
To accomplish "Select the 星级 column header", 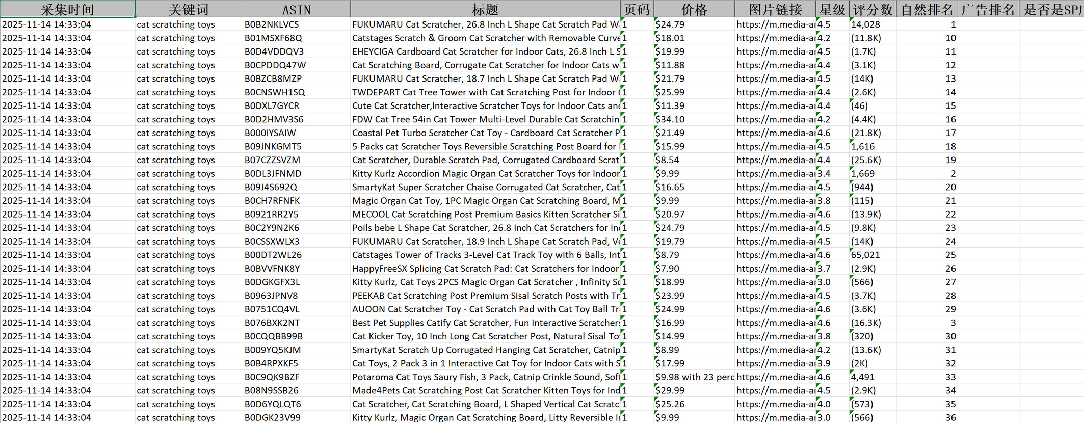I will tap(832, 9).
